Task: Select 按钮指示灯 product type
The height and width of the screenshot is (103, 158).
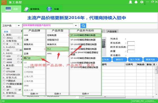Action: pos(57,40)
